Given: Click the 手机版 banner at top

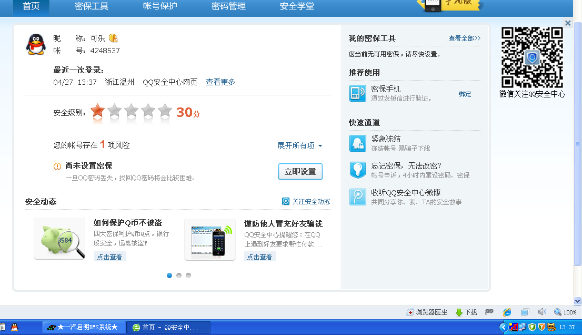Looking at the screenshot, I should click(449, 5).
